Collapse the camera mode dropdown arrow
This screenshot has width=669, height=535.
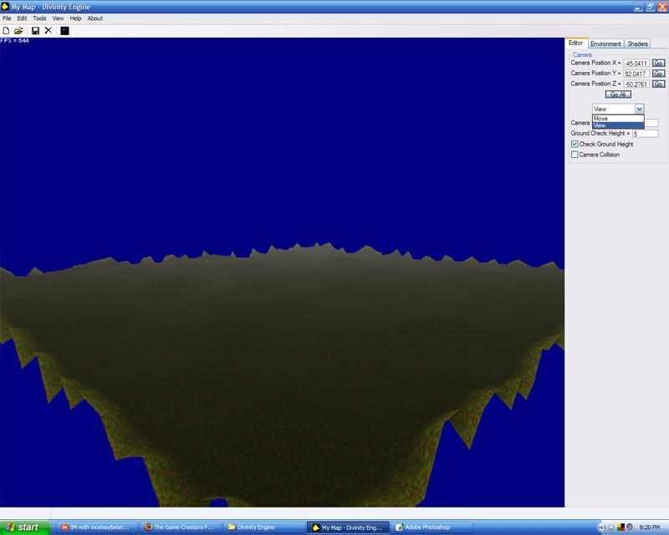pos(639,109)
